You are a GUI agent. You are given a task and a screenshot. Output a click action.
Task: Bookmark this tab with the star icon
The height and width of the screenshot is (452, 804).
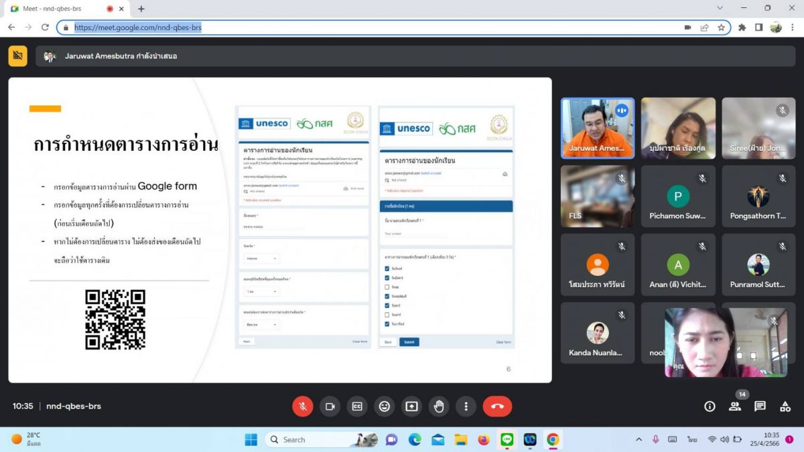click(x=722, y=27)
